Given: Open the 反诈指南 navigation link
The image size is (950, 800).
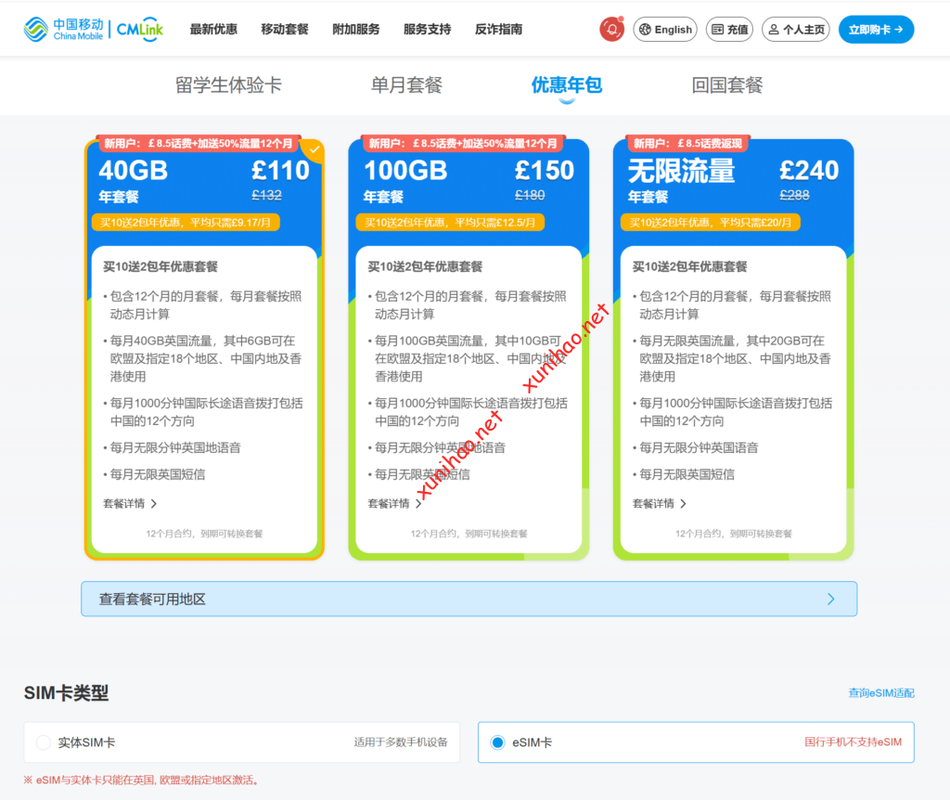Looking at the screenshot, I should pyautogui.click(x=498, y=30).
